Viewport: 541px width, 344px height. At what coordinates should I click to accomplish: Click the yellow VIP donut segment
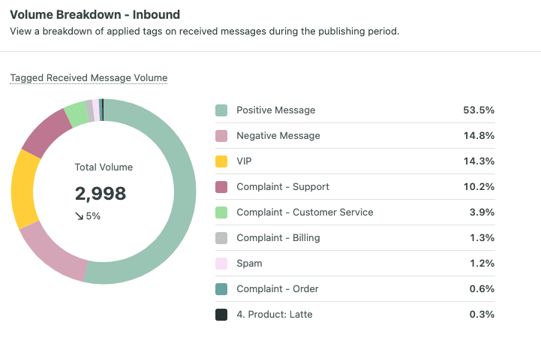[x=25, y=188]
